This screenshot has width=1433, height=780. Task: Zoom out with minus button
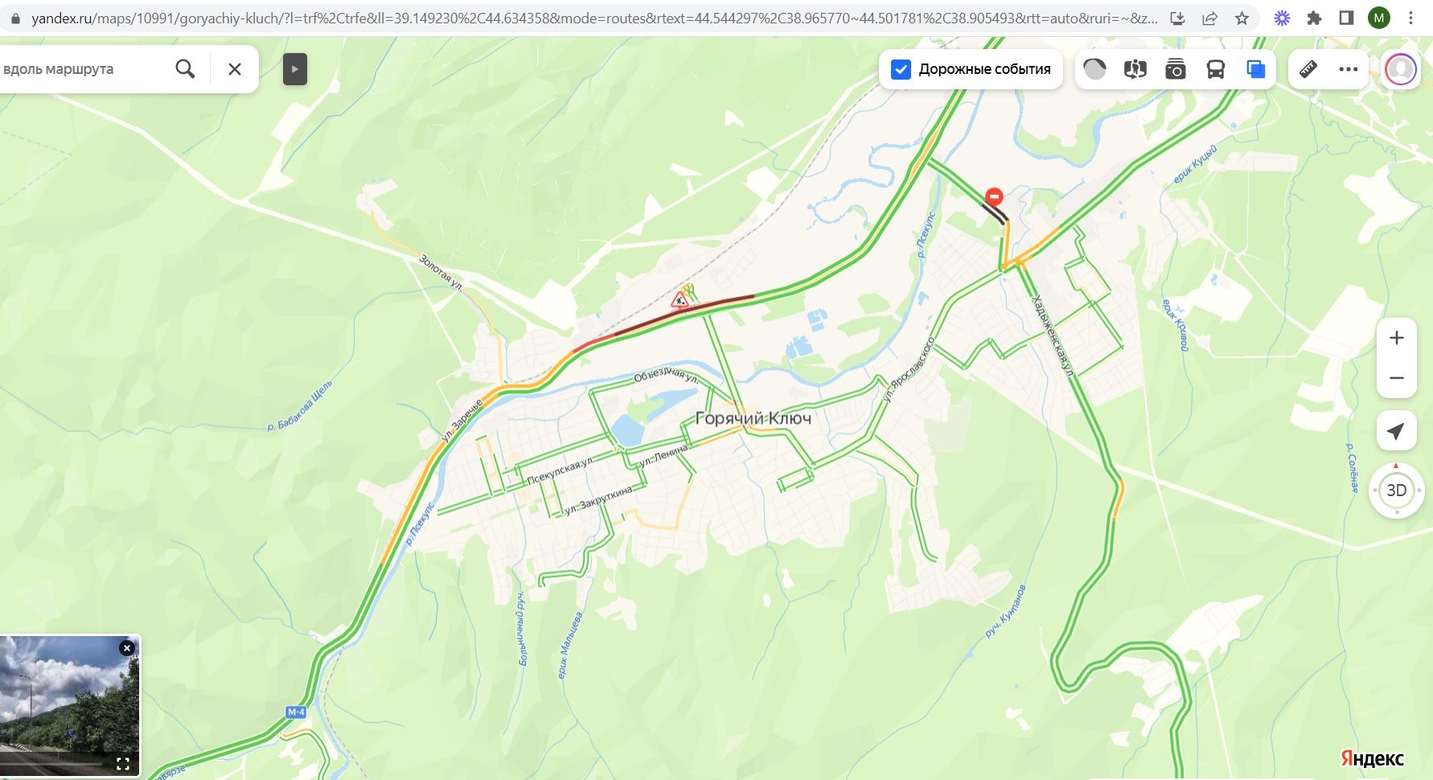point(1396,378)
